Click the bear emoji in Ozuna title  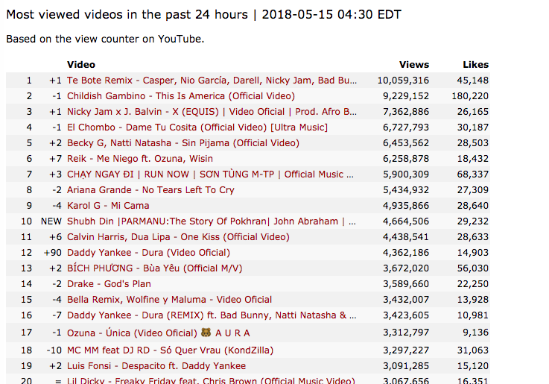pyautogui.click(x=206, y=332)
